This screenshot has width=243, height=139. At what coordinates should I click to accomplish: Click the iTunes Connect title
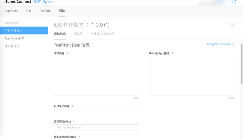(x=18, y=2)
